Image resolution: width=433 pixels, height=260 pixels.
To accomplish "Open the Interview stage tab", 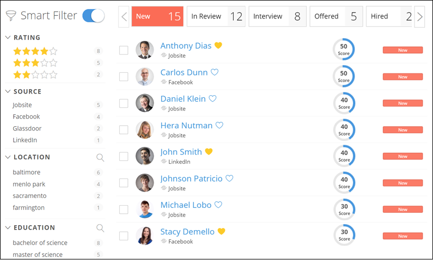I will click(x=277, y=16).
